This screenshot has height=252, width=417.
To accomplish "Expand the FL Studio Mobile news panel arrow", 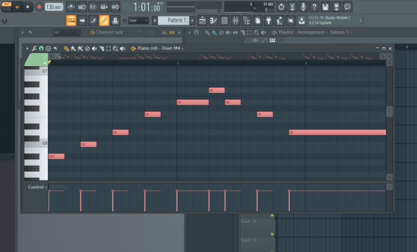I will click(x=361, y=21).
